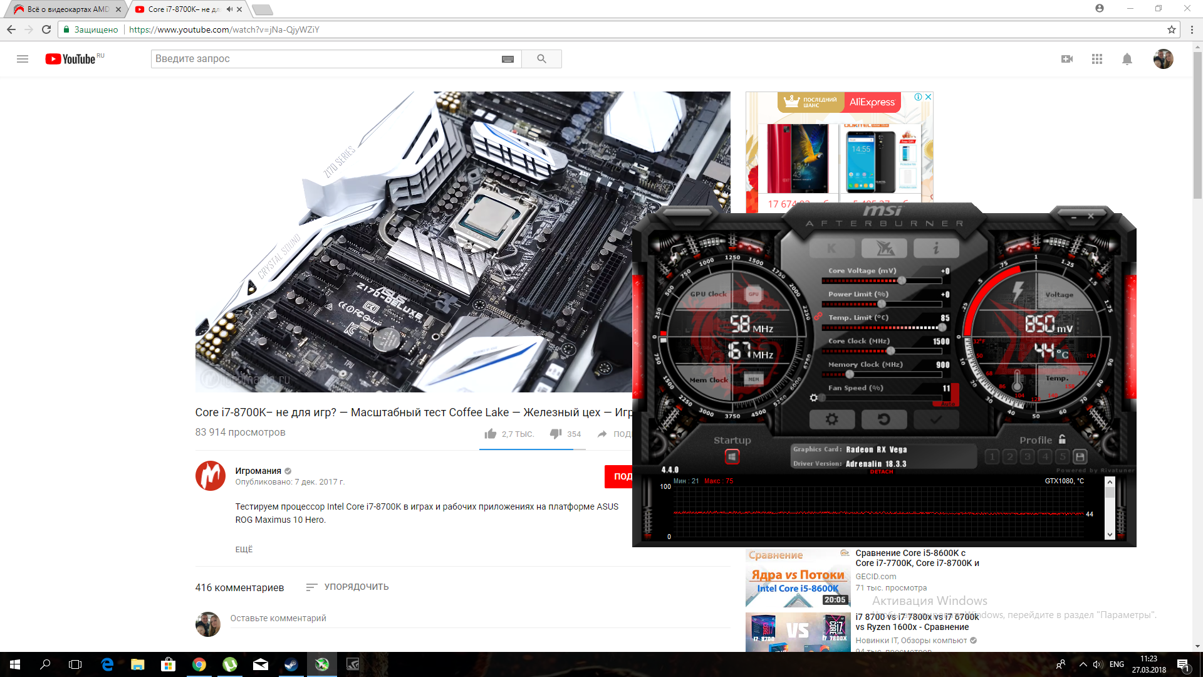Expand video description with ЕЩЁ
1203x677 pixels.
[244, 549]
